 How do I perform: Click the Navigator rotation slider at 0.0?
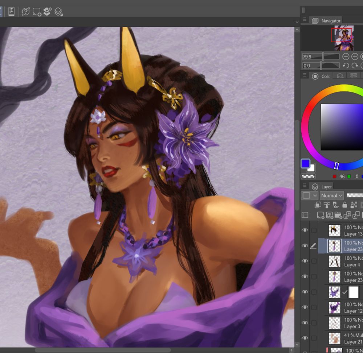(321, 66)
